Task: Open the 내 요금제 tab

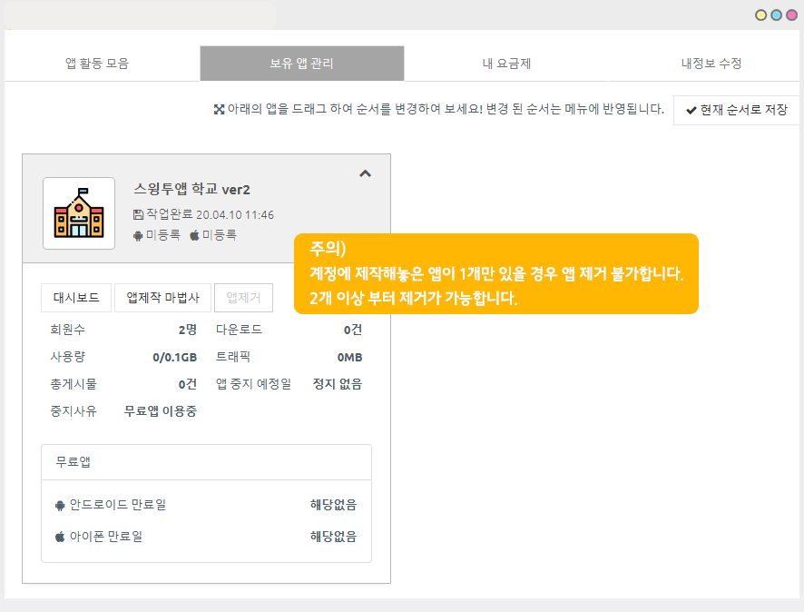Action: click(x=506, y=64)
